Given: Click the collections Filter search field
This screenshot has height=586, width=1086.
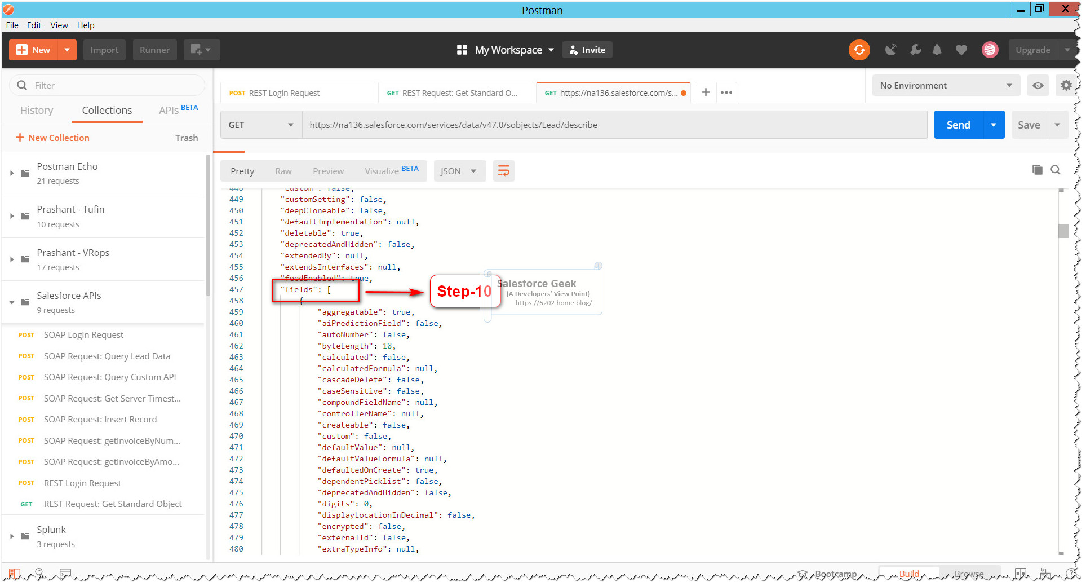Looking at the screenshot, I should (107, 86).
